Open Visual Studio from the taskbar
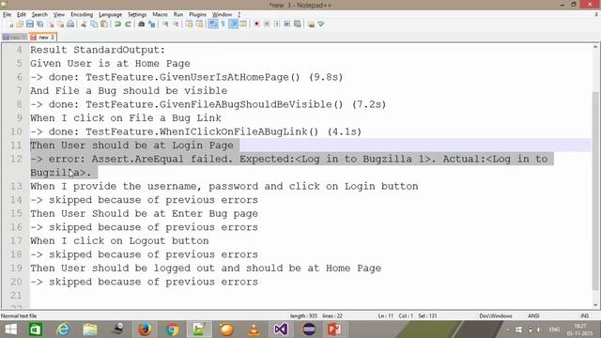601x338 pixels. click(x=281, y=330)
